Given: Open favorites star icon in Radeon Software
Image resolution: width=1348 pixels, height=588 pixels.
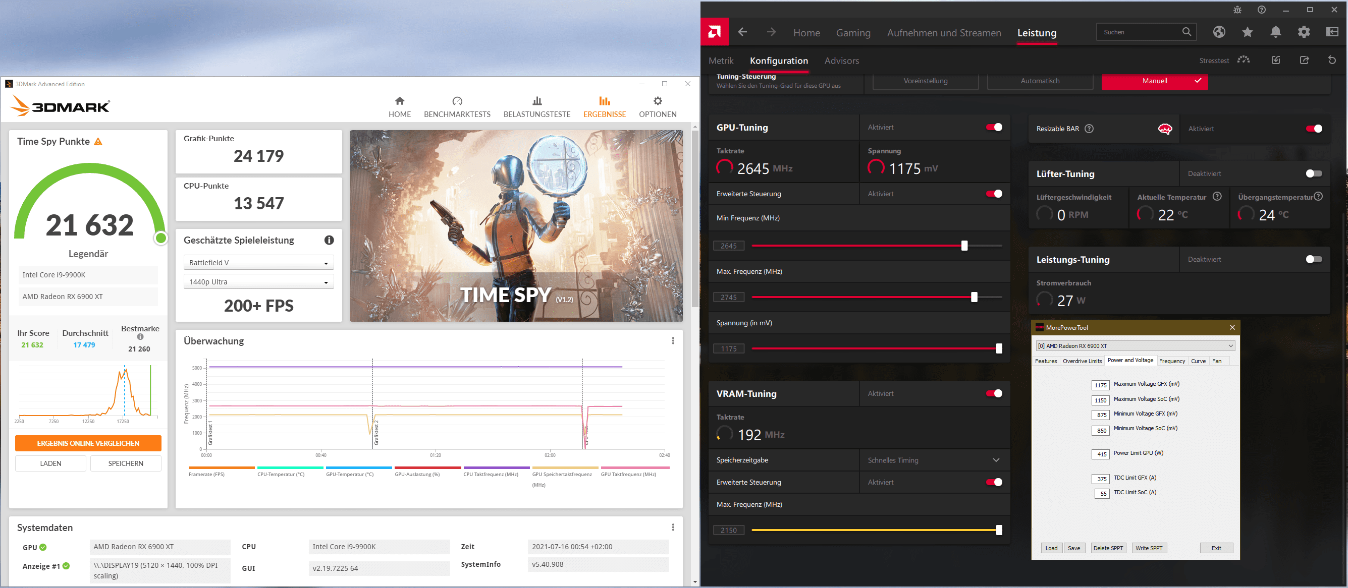Looking at the screenshot, I should [x=1248, y=32].
